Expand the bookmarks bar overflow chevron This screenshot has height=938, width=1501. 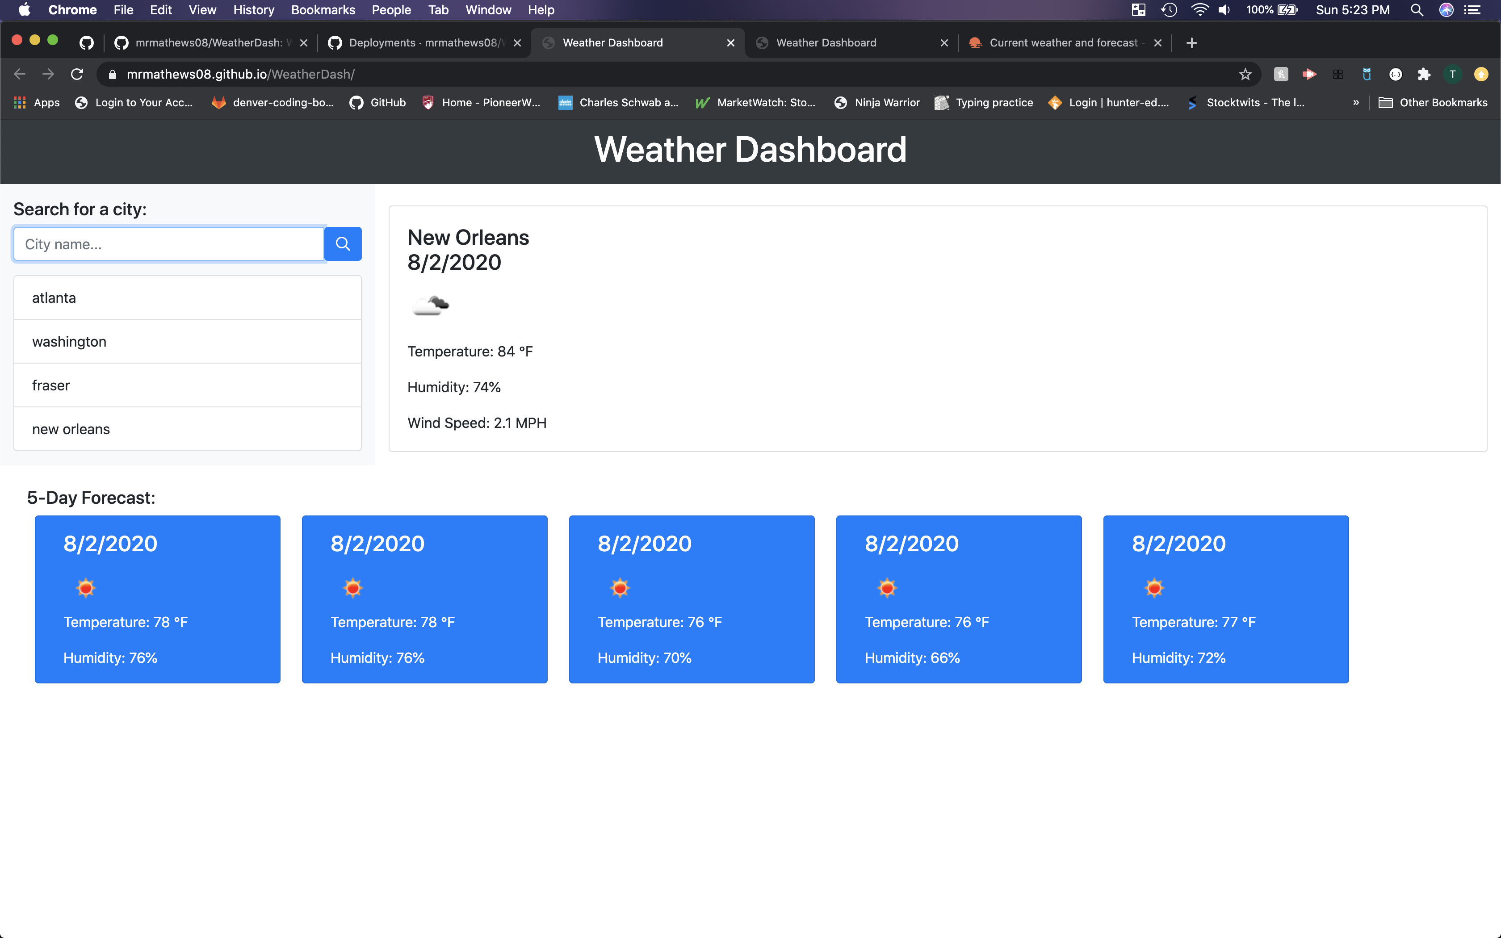1356,102
